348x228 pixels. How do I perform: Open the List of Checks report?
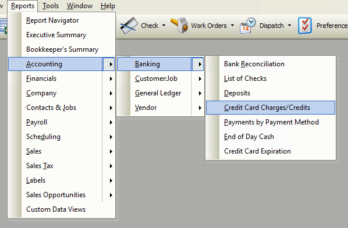tap(271, 79)
